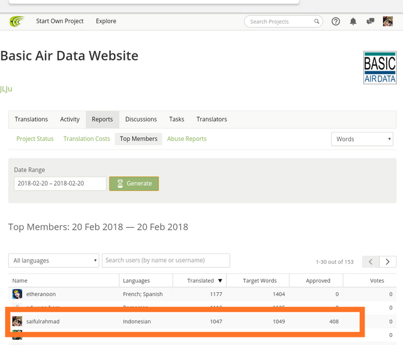Open the Discussions tab
This screenshot has height=345, width=403.
pos(141,120)
